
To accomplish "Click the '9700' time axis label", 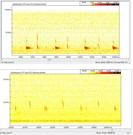I will coord(33,57).
